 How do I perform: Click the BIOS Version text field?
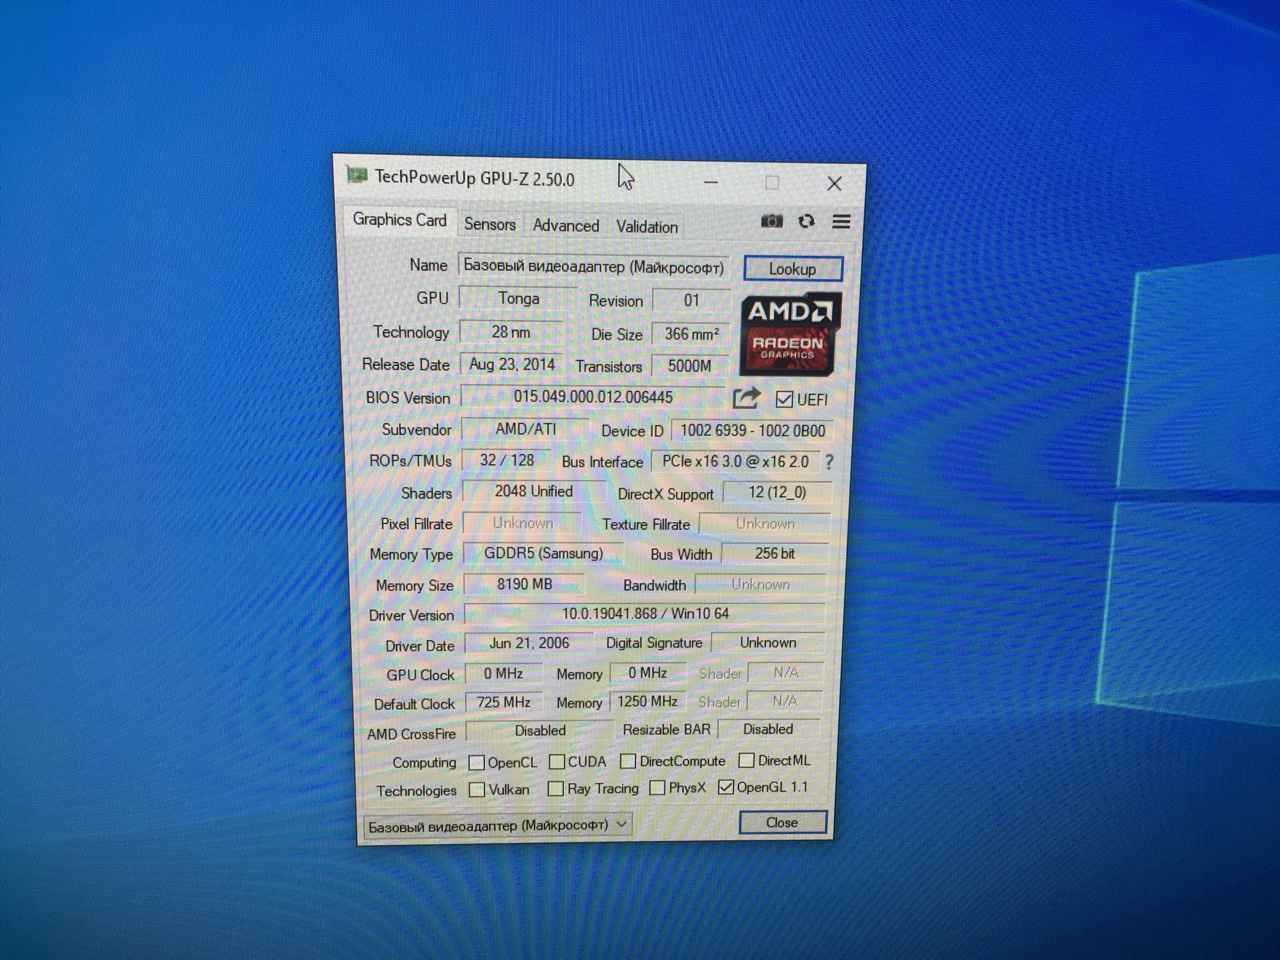[593, 397]
